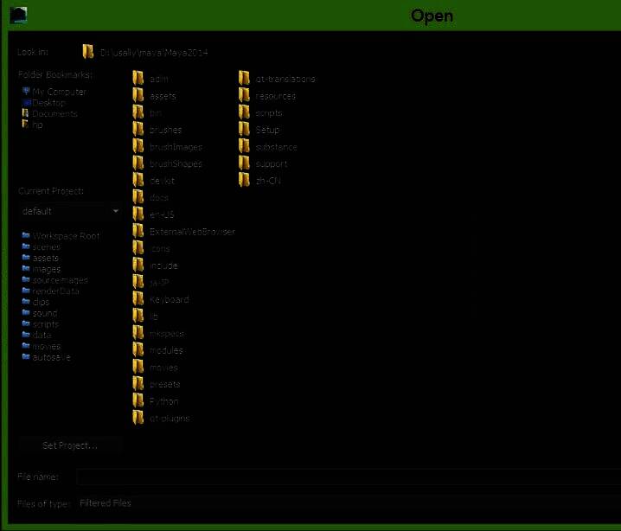Go to the Desktop bookmark
Viewport: 621px width, 531px height.
pos(48,103)
